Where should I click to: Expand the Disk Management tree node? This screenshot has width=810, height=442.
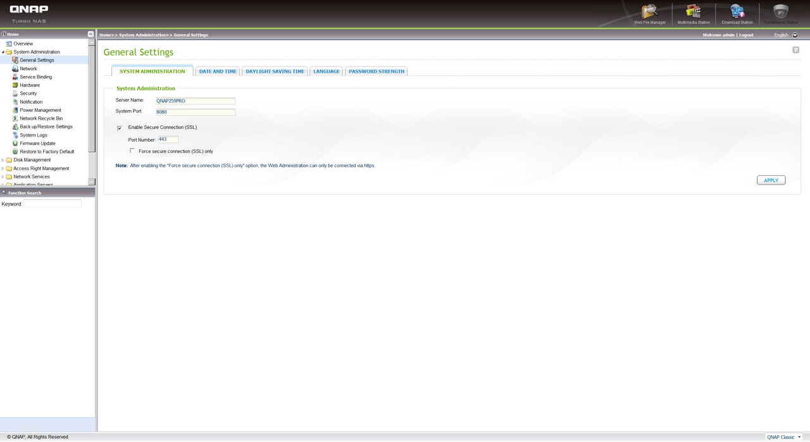point(3,160)
